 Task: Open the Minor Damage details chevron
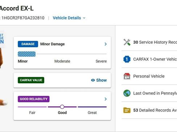click(x=106, y=44)
